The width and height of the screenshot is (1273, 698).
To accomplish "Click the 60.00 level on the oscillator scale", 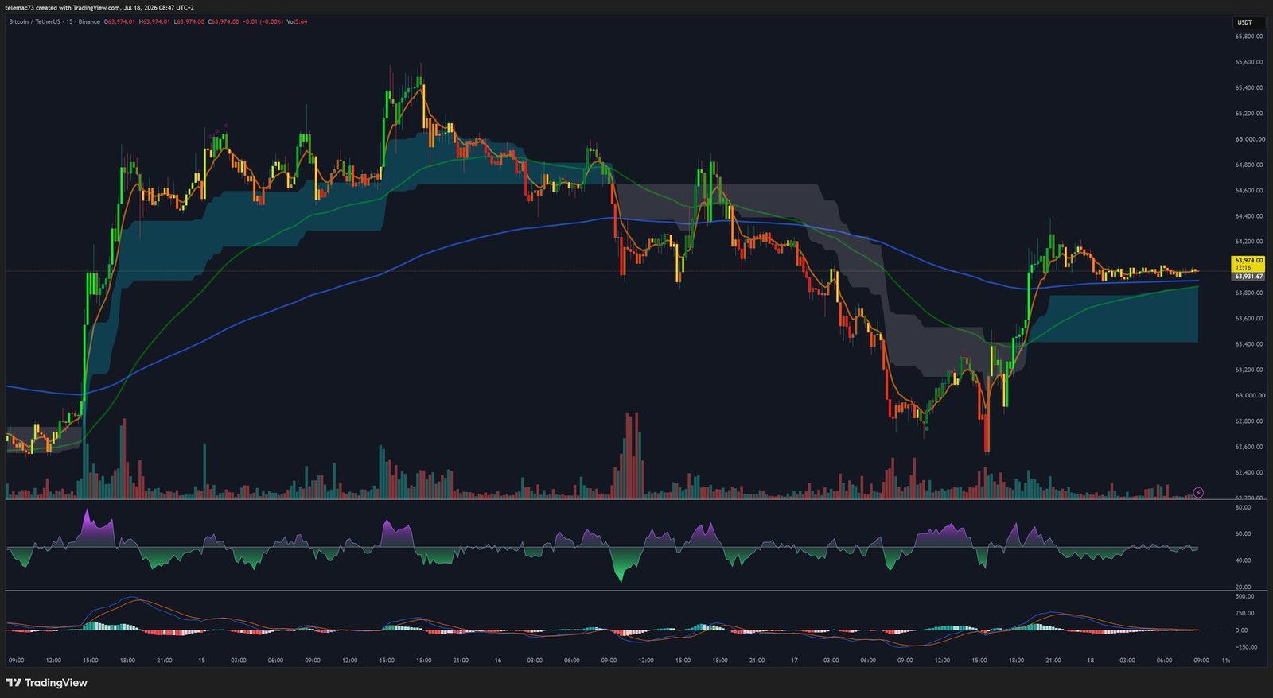I will point(1243,534).
